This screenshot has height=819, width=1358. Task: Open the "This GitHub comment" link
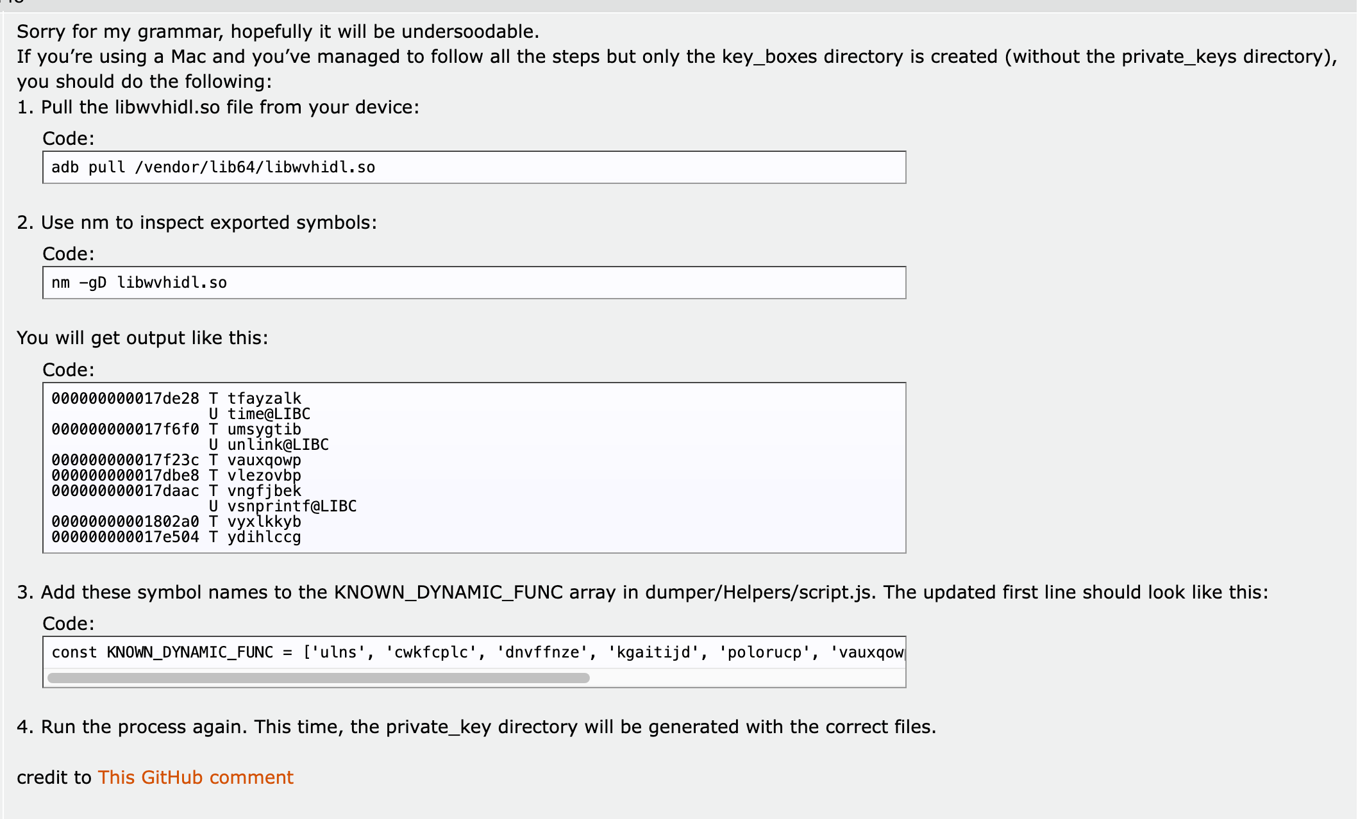[196, 777]
